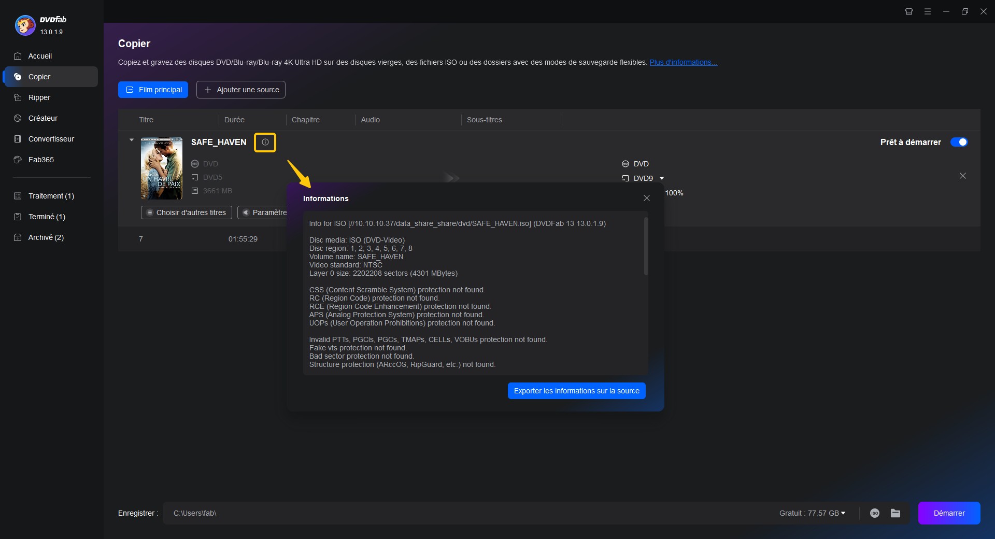Click the CSS protection not found line
This screenshot has height=539, width=995.
tap(397, 290)
